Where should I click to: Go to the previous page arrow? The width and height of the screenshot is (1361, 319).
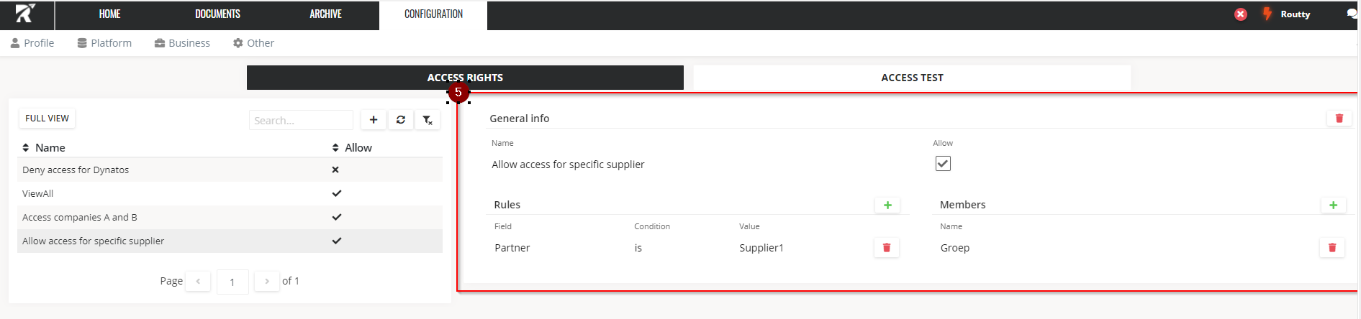[198, 282]
